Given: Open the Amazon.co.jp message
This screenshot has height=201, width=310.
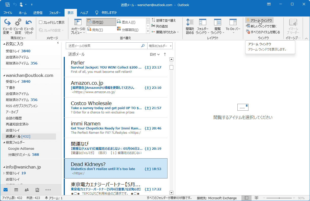Looking at the screenshot, I should [x=116, y=87].
